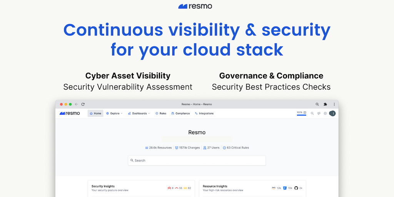Open the browser extensions puzzle icon
This screenshot has width=394, height=197.
click(326, 104)
